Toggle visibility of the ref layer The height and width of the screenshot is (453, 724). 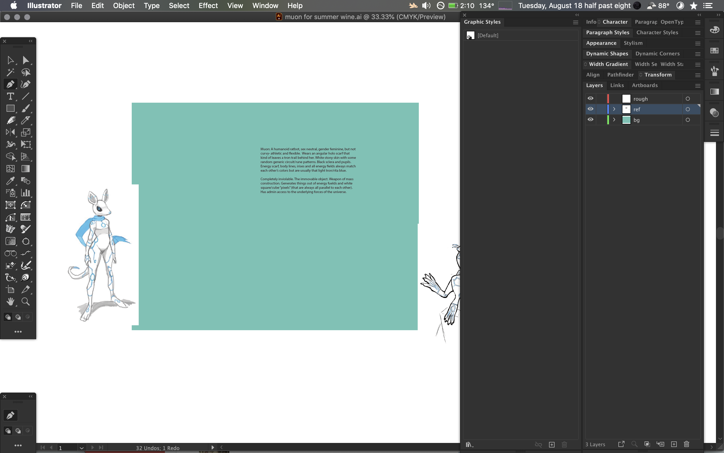(x=590, y=109)
